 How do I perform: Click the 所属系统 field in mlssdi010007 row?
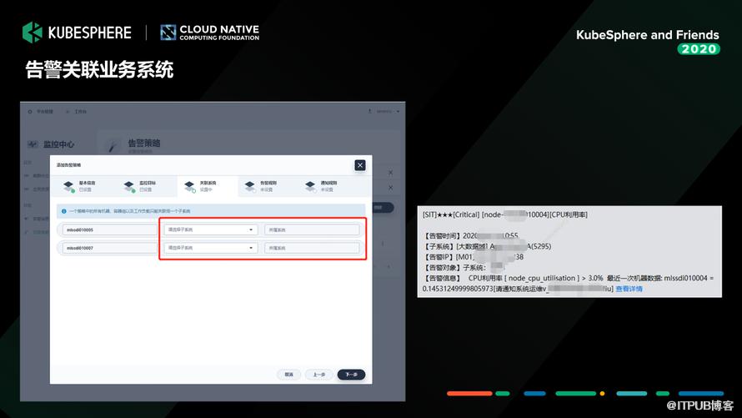tap(311, 248)
